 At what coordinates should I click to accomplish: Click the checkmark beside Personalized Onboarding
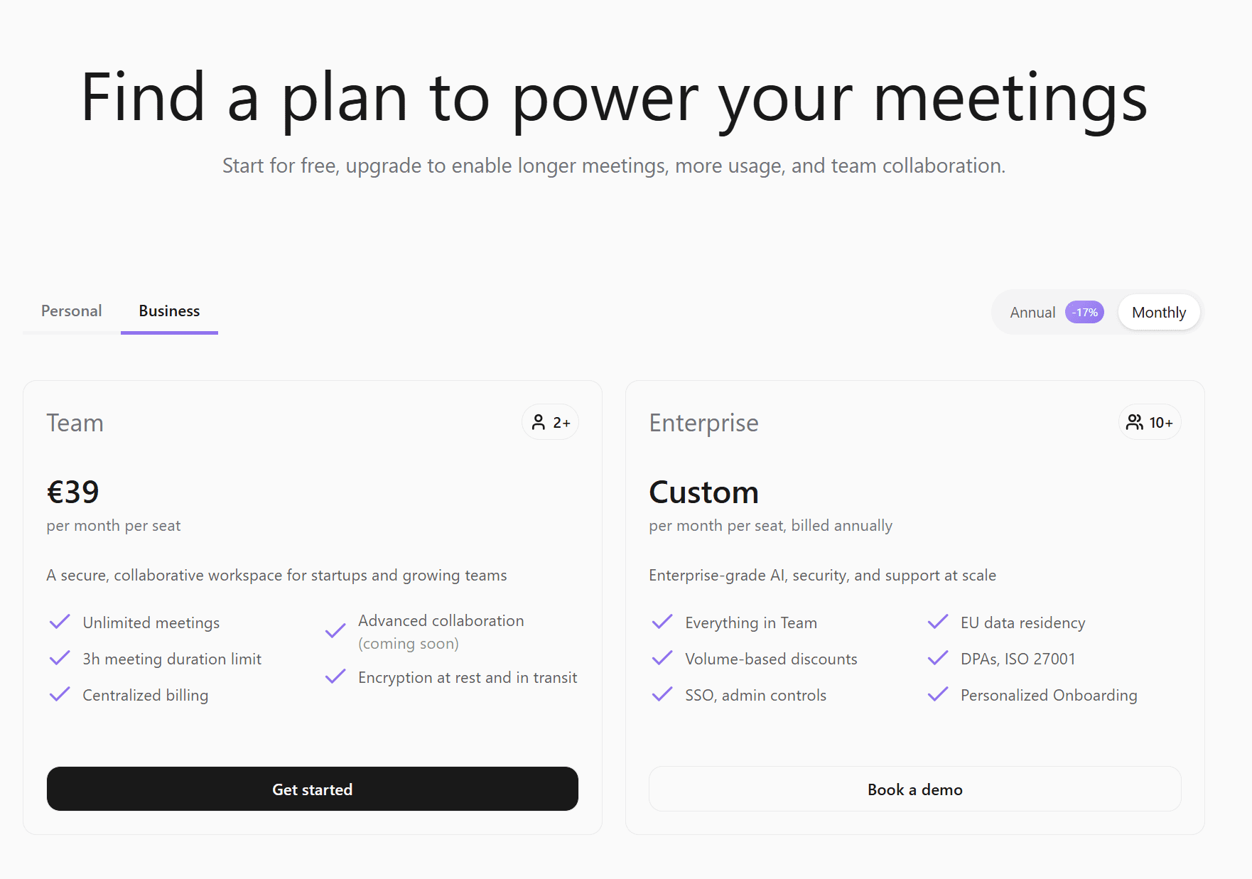[x=938, y=694]
